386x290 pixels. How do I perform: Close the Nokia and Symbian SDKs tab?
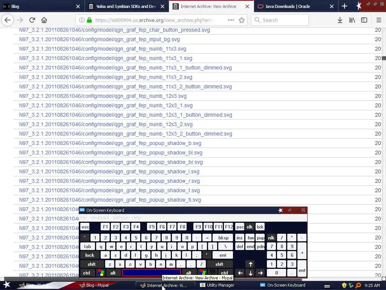(x=162, y=6)
